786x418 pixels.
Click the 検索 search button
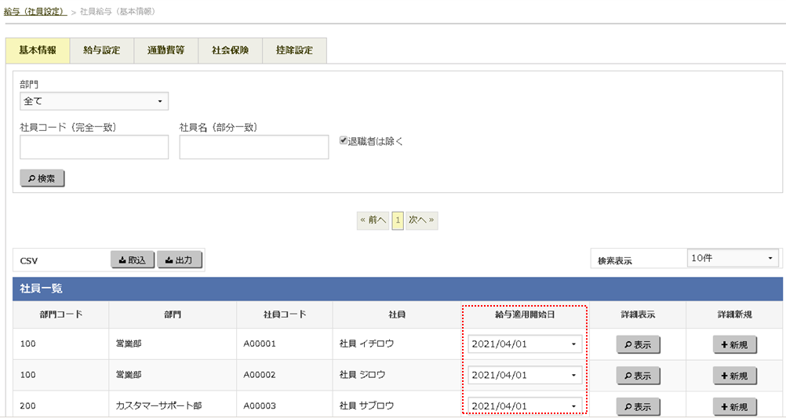(42, 178)
